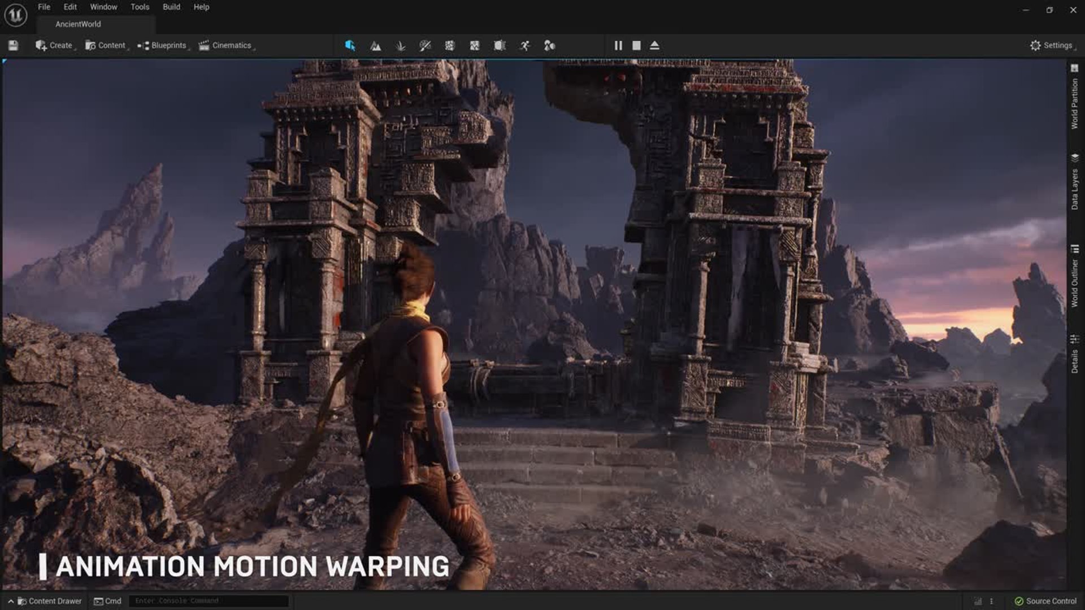Focus the Enter Console Command field

209,601
